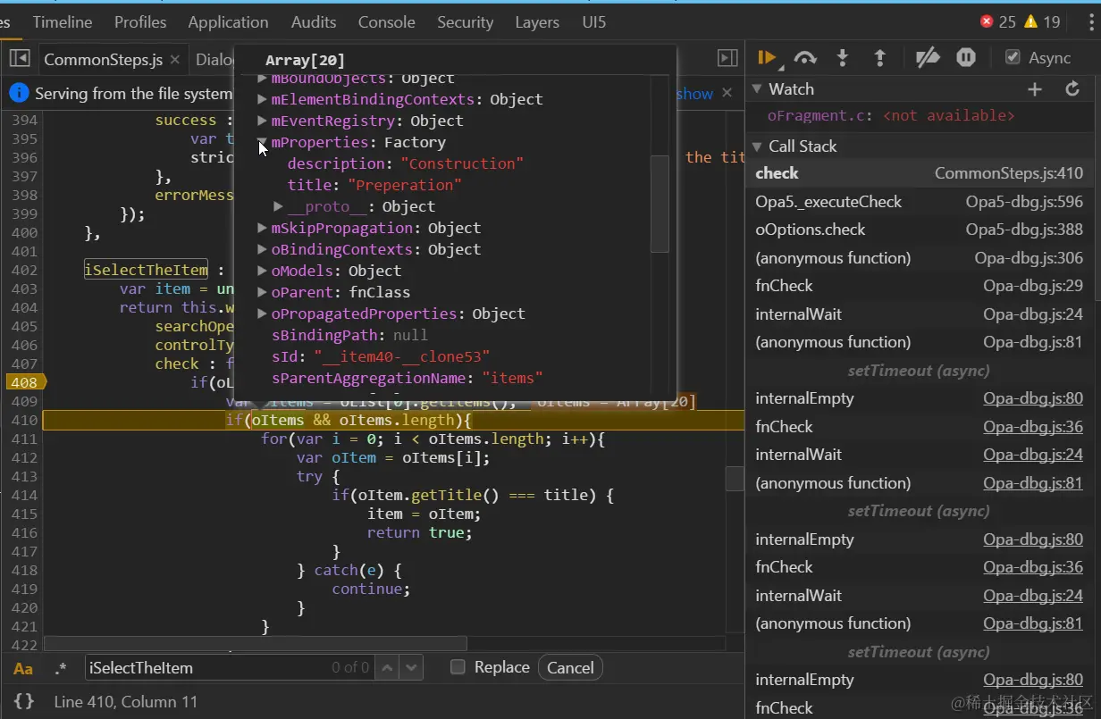Dismiss the file system infobar

pos(727,93)
